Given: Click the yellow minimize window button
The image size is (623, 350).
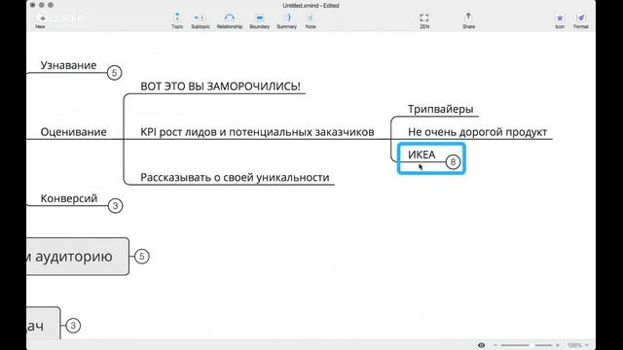Looking at the screenshot, I should pyautogui.click(x=42, y=5).
